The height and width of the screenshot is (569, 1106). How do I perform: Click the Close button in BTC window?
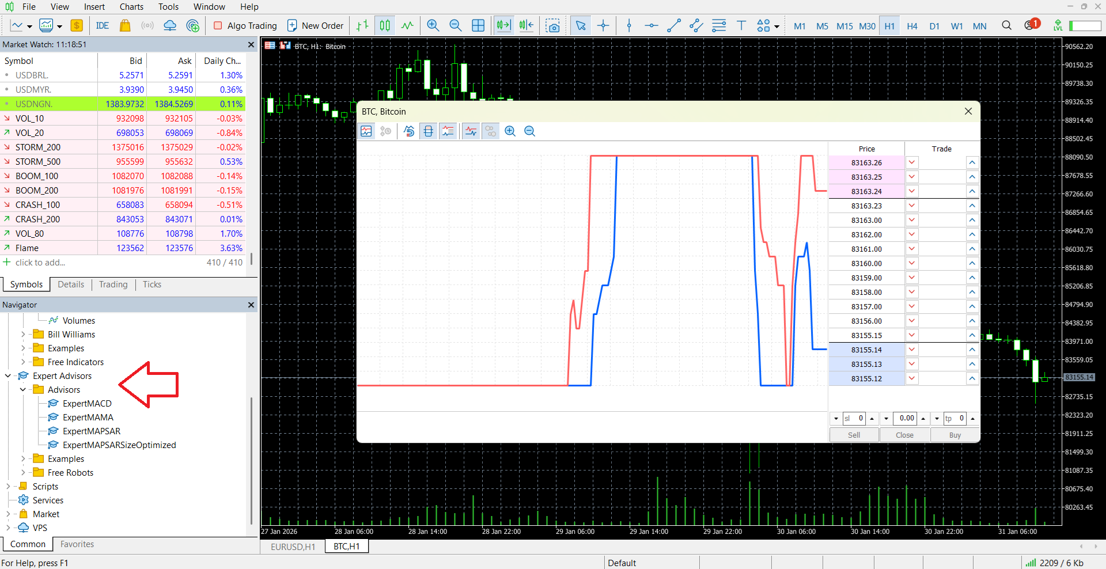[904, 435]
